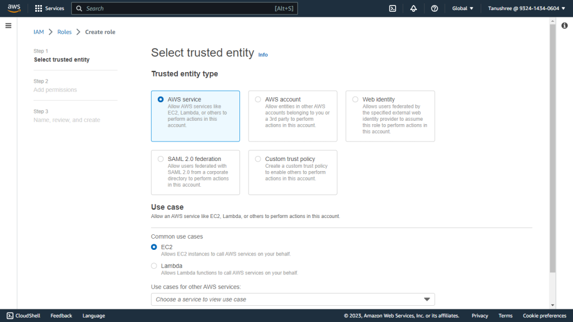Open the info panel circle icon

565,26
